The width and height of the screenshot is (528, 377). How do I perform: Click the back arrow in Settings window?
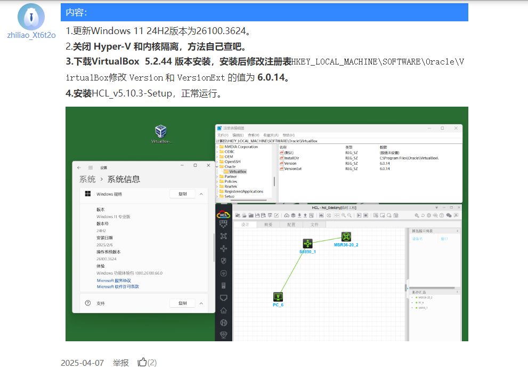pos(79,167)
